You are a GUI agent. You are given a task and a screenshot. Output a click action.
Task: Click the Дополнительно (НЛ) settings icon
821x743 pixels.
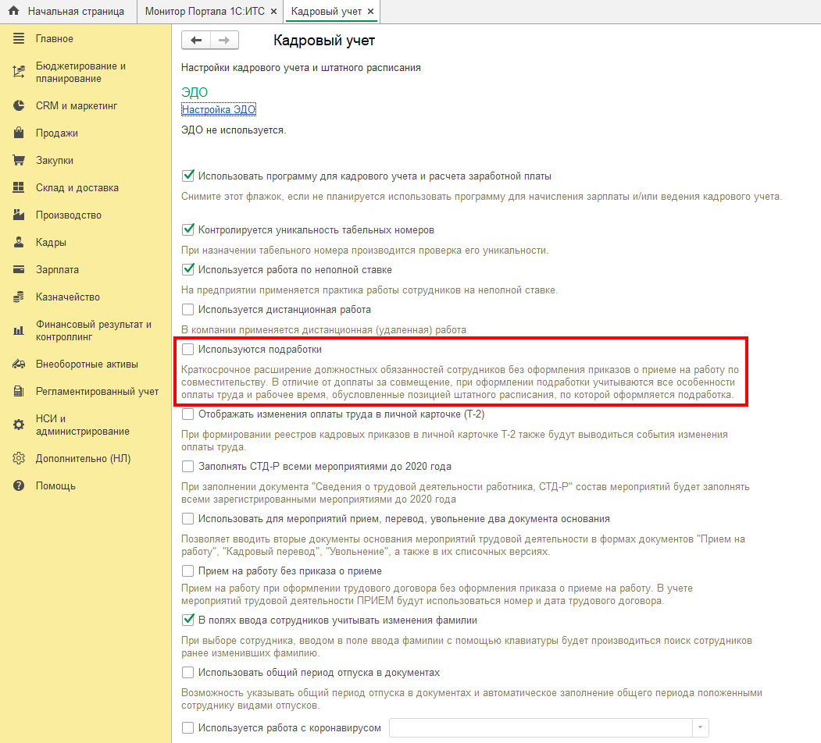[x=19, y=458]
